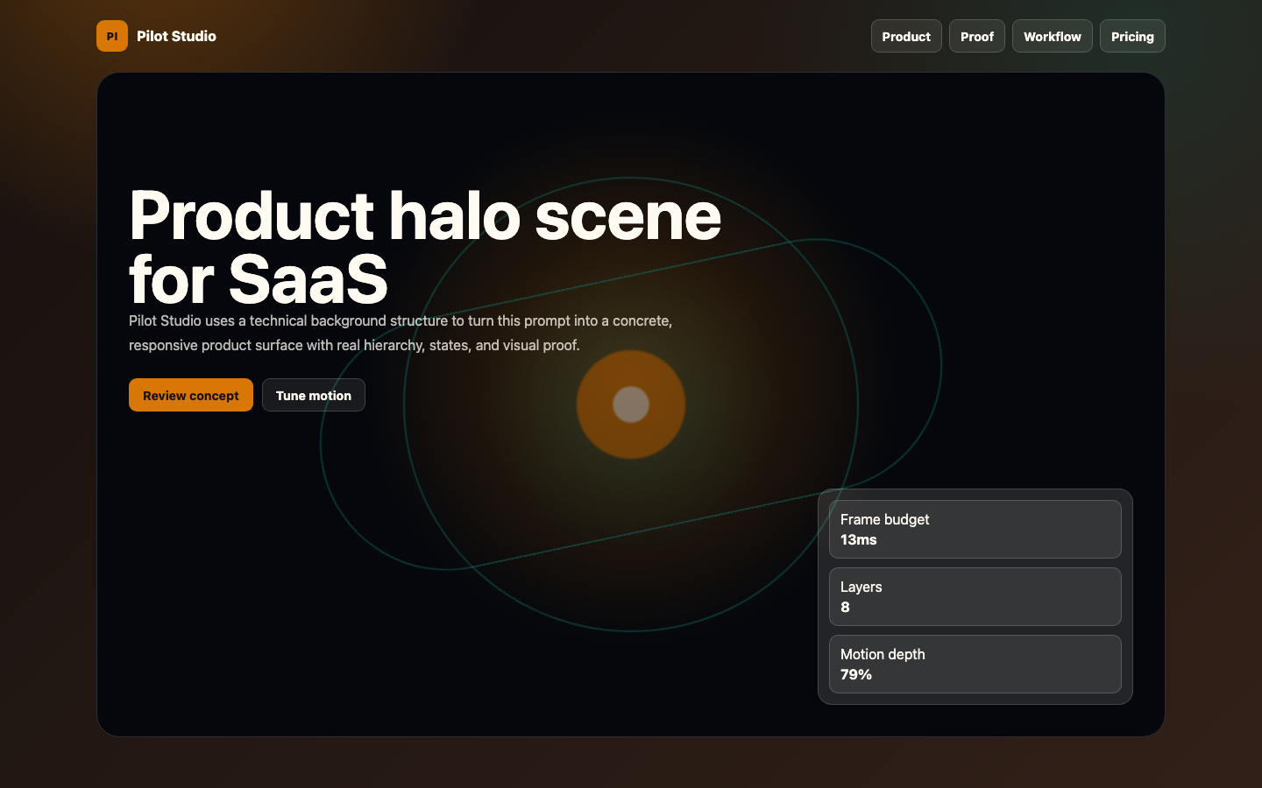Open the Workflow nav link
The height and width of the screenshot is (788, 1262).
coord(1053,36)
